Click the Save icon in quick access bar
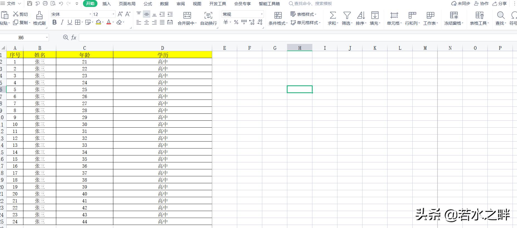 (30, 4)
